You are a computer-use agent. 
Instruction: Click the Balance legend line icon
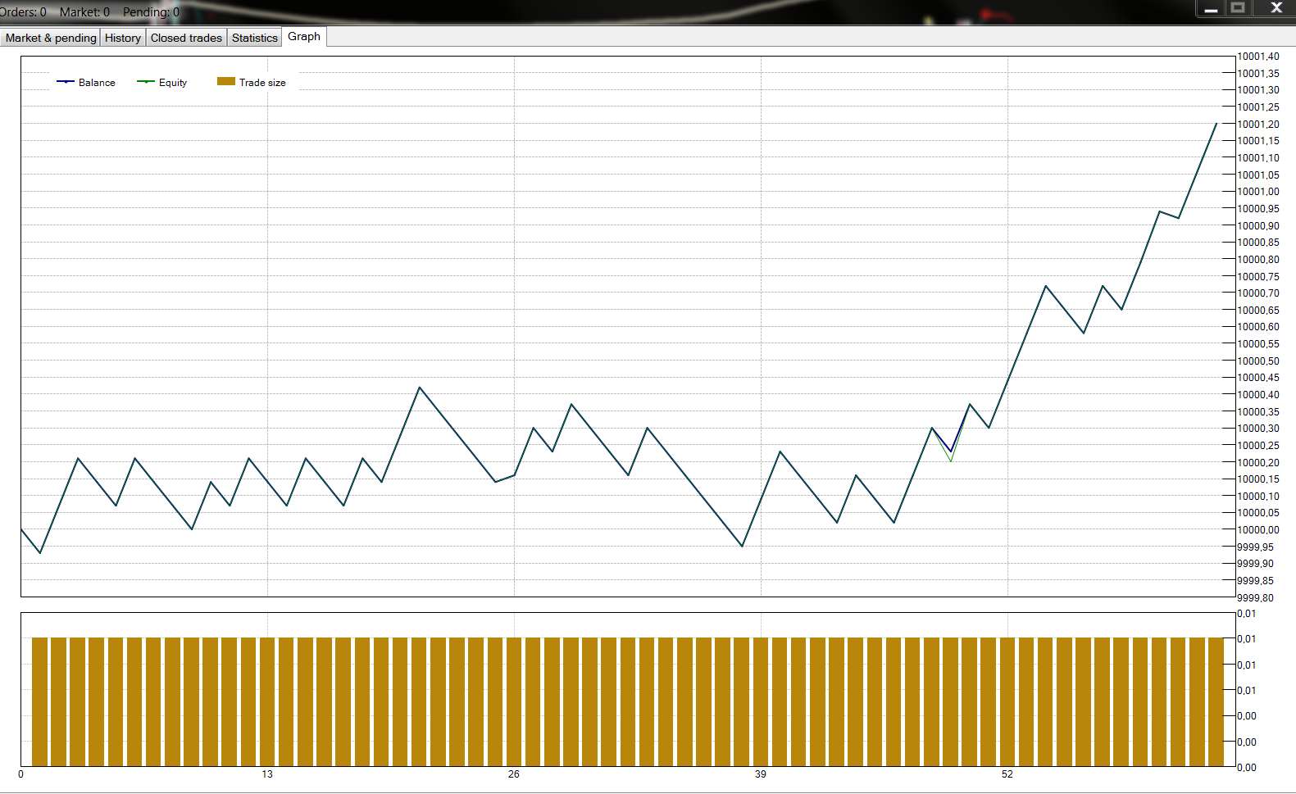[x=66, y=82]
